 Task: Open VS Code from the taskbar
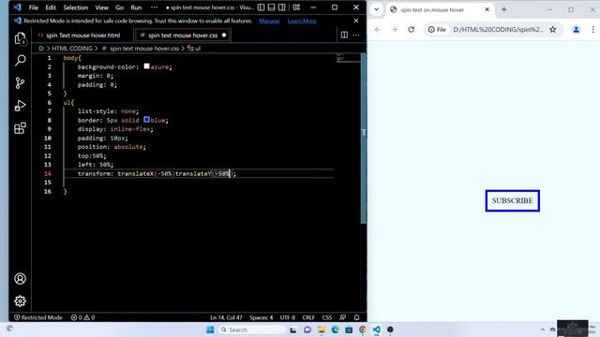[x=377, y=330]
